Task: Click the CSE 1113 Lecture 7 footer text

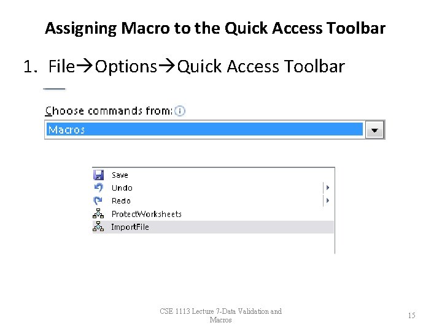Action: click(x=220, y=316)
